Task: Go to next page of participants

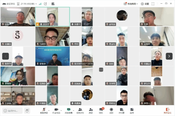Action: coord(169,56)
